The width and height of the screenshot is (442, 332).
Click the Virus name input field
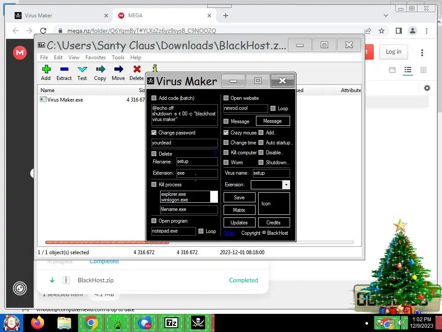point(271,173)
